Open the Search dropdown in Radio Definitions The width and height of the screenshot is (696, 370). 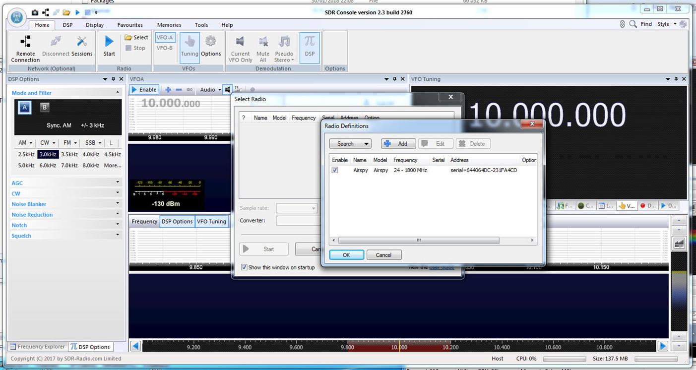(350, 143)
